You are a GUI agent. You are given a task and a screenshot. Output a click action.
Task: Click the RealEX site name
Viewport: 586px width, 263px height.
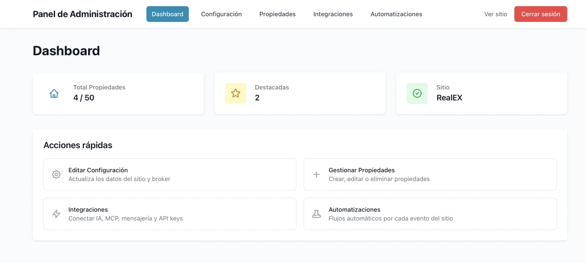click(x=449, y=98)
